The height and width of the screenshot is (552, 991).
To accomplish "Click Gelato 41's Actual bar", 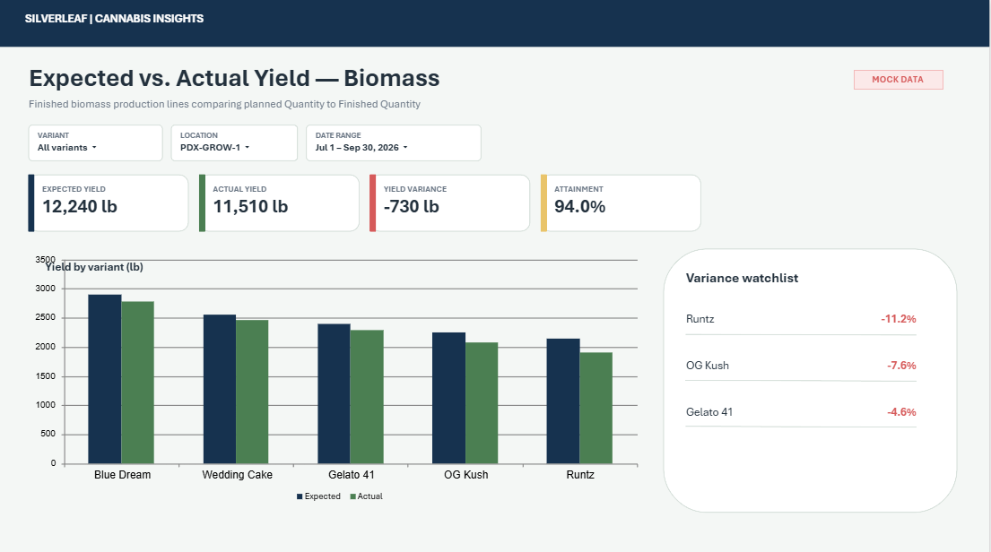I will pos(367,397).
